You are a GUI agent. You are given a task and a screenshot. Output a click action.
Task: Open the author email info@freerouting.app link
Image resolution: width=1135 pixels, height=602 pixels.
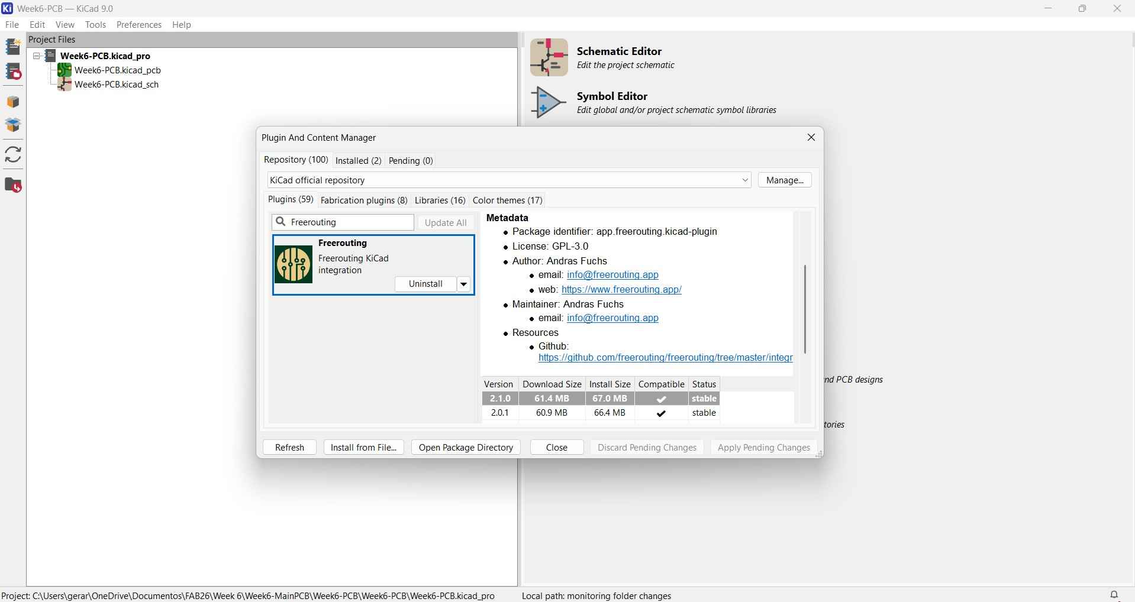(612, 275)
